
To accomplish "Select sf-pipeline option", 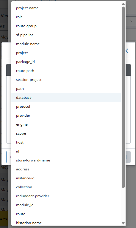I will (66, 35).
